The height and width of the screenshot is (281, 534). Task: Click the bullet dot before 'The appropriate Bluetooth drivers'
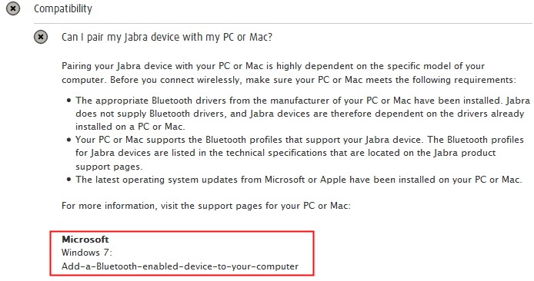click(69, 101)
